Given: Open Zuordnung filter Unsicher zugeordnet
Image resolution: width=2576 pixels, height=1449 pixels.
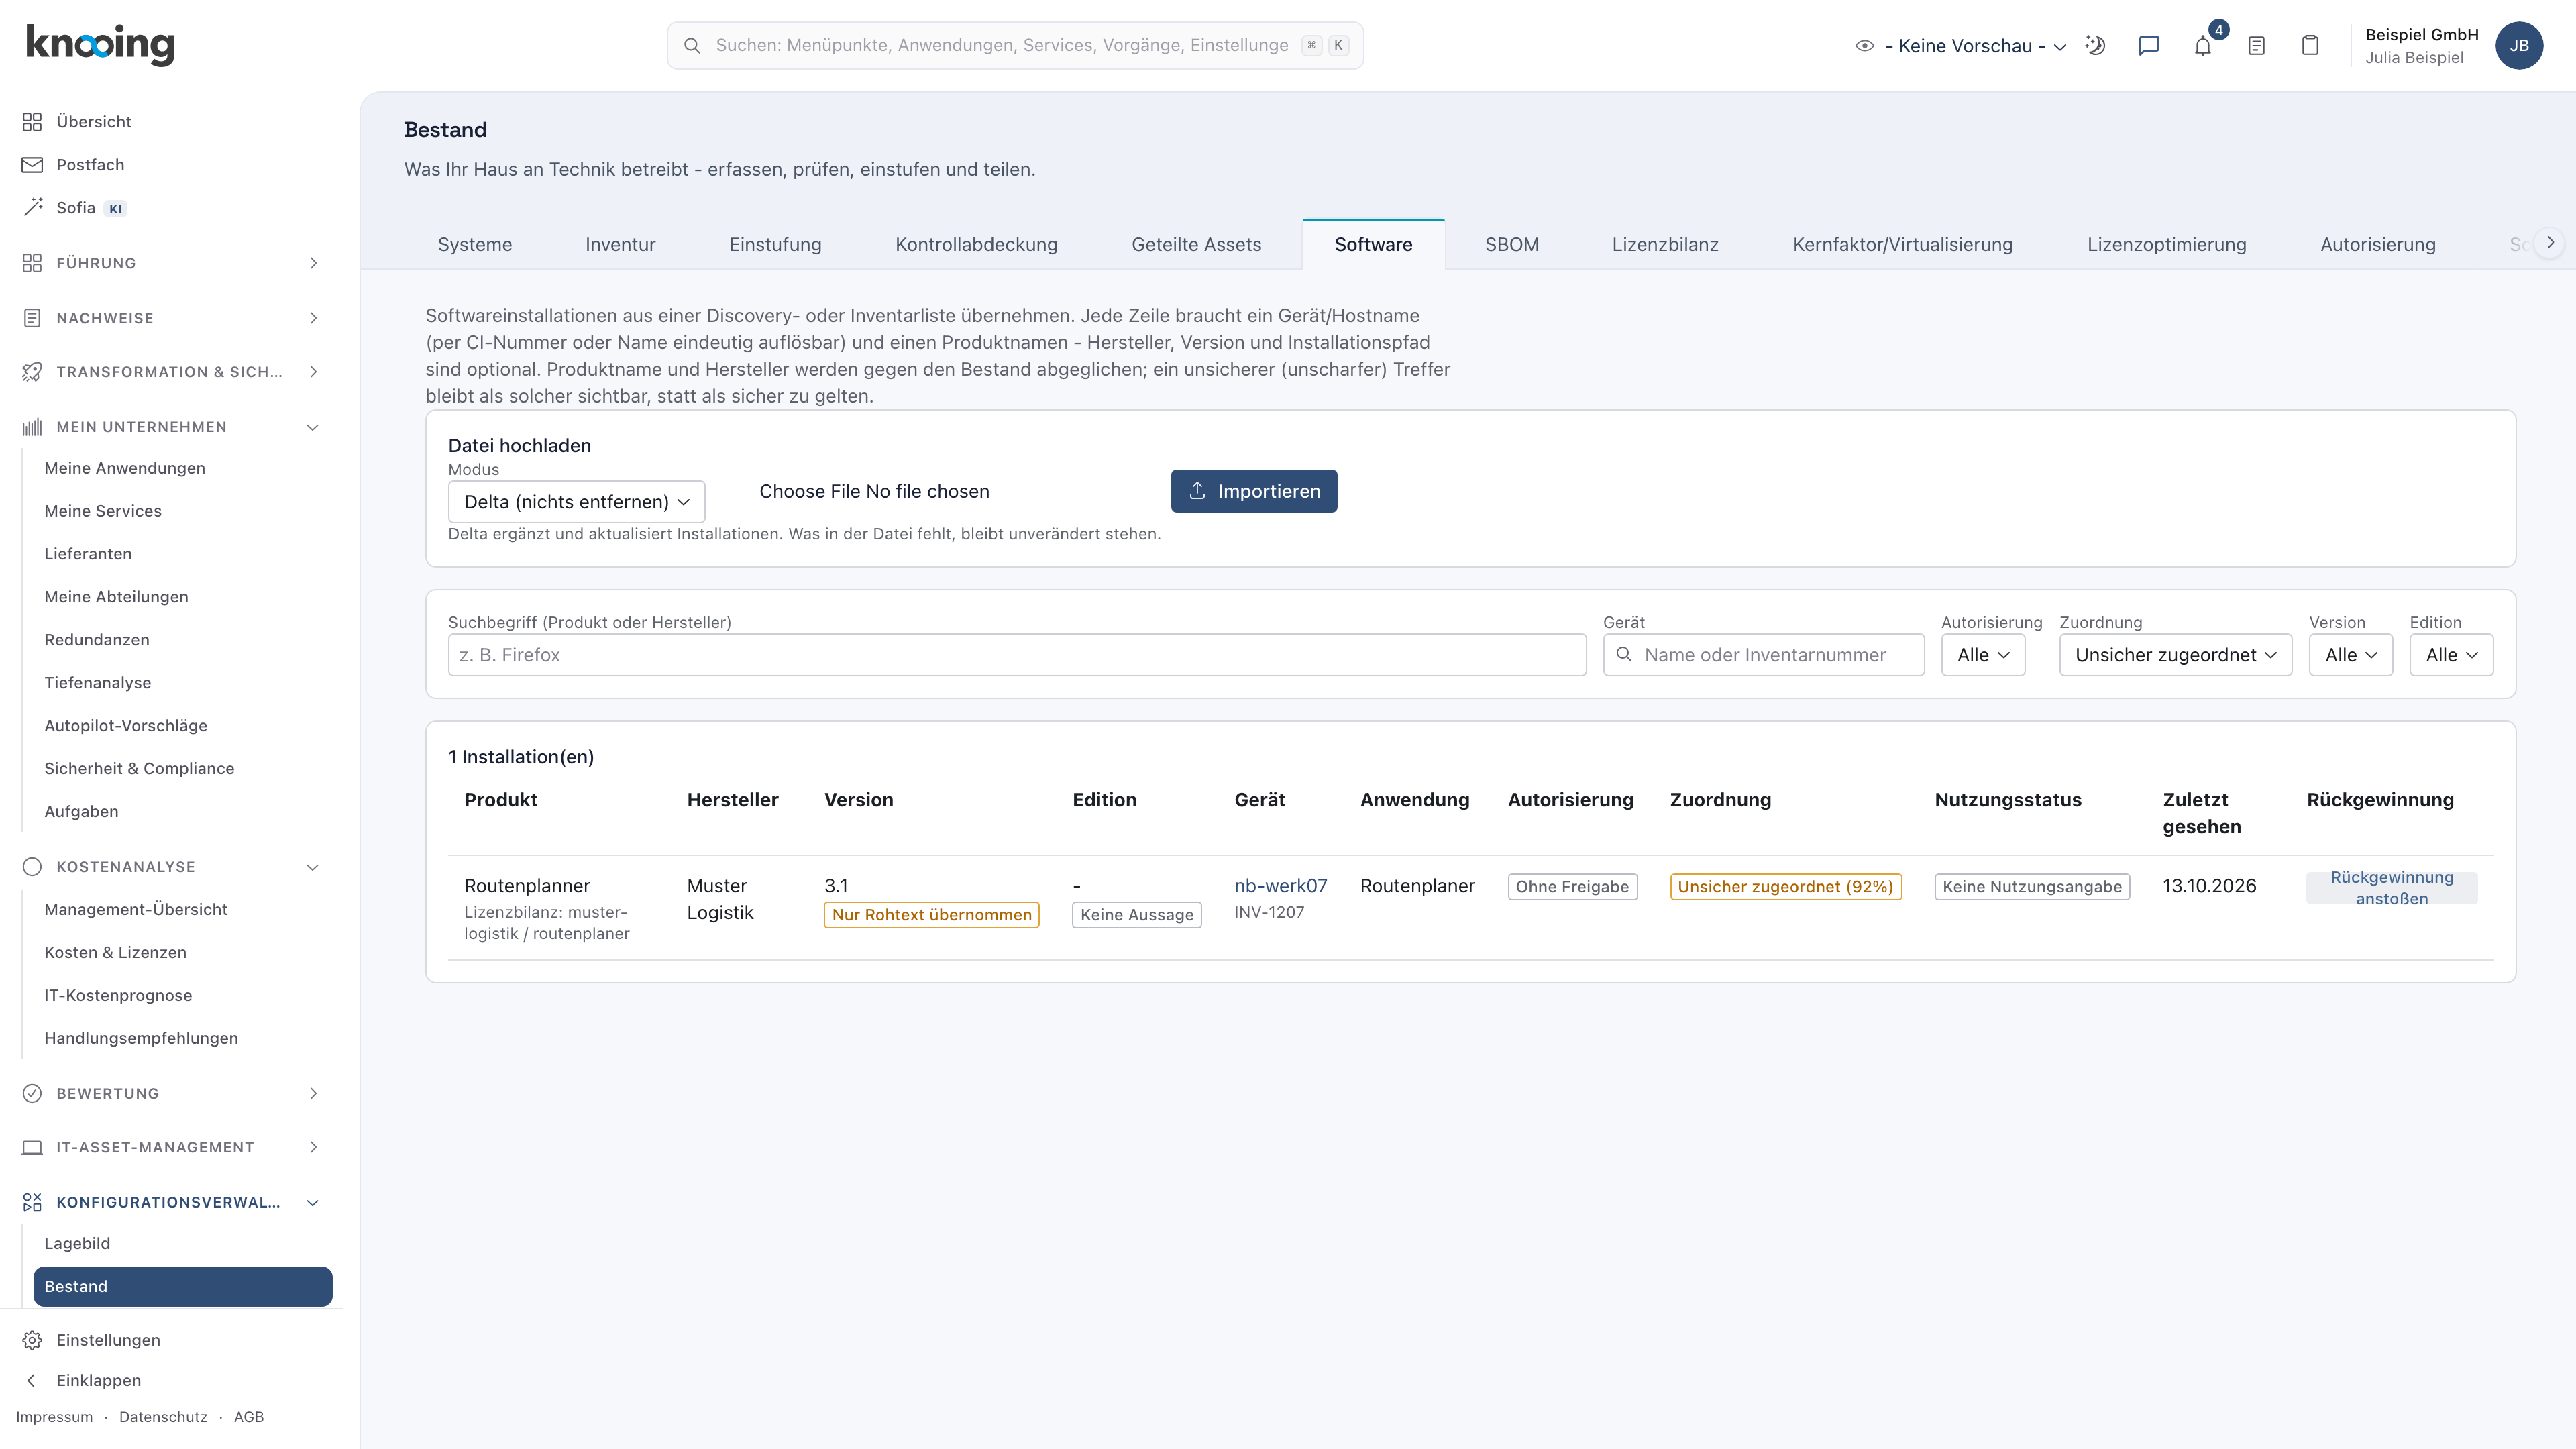Looking at the screenshot, I should (2176, 655).
